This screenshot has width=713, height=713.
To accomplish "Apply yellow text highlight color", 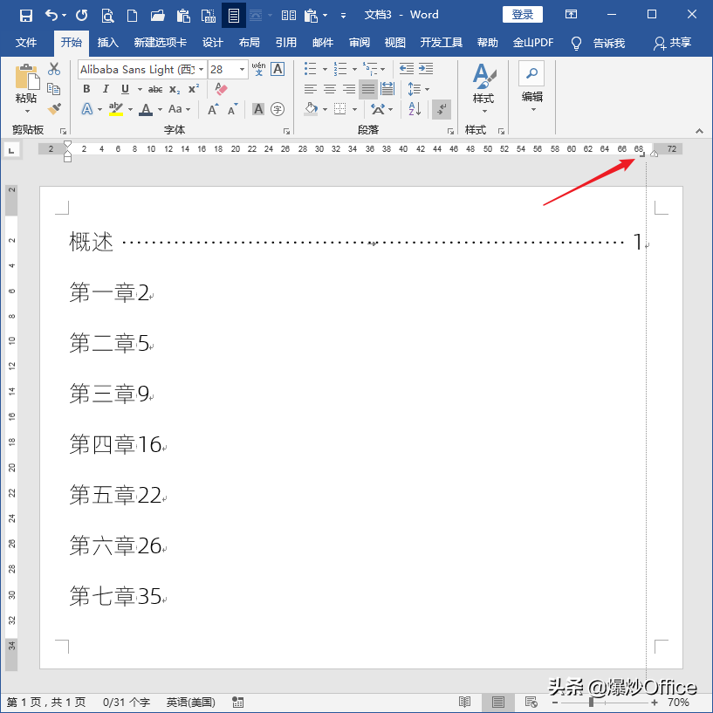I will [116, 109].
